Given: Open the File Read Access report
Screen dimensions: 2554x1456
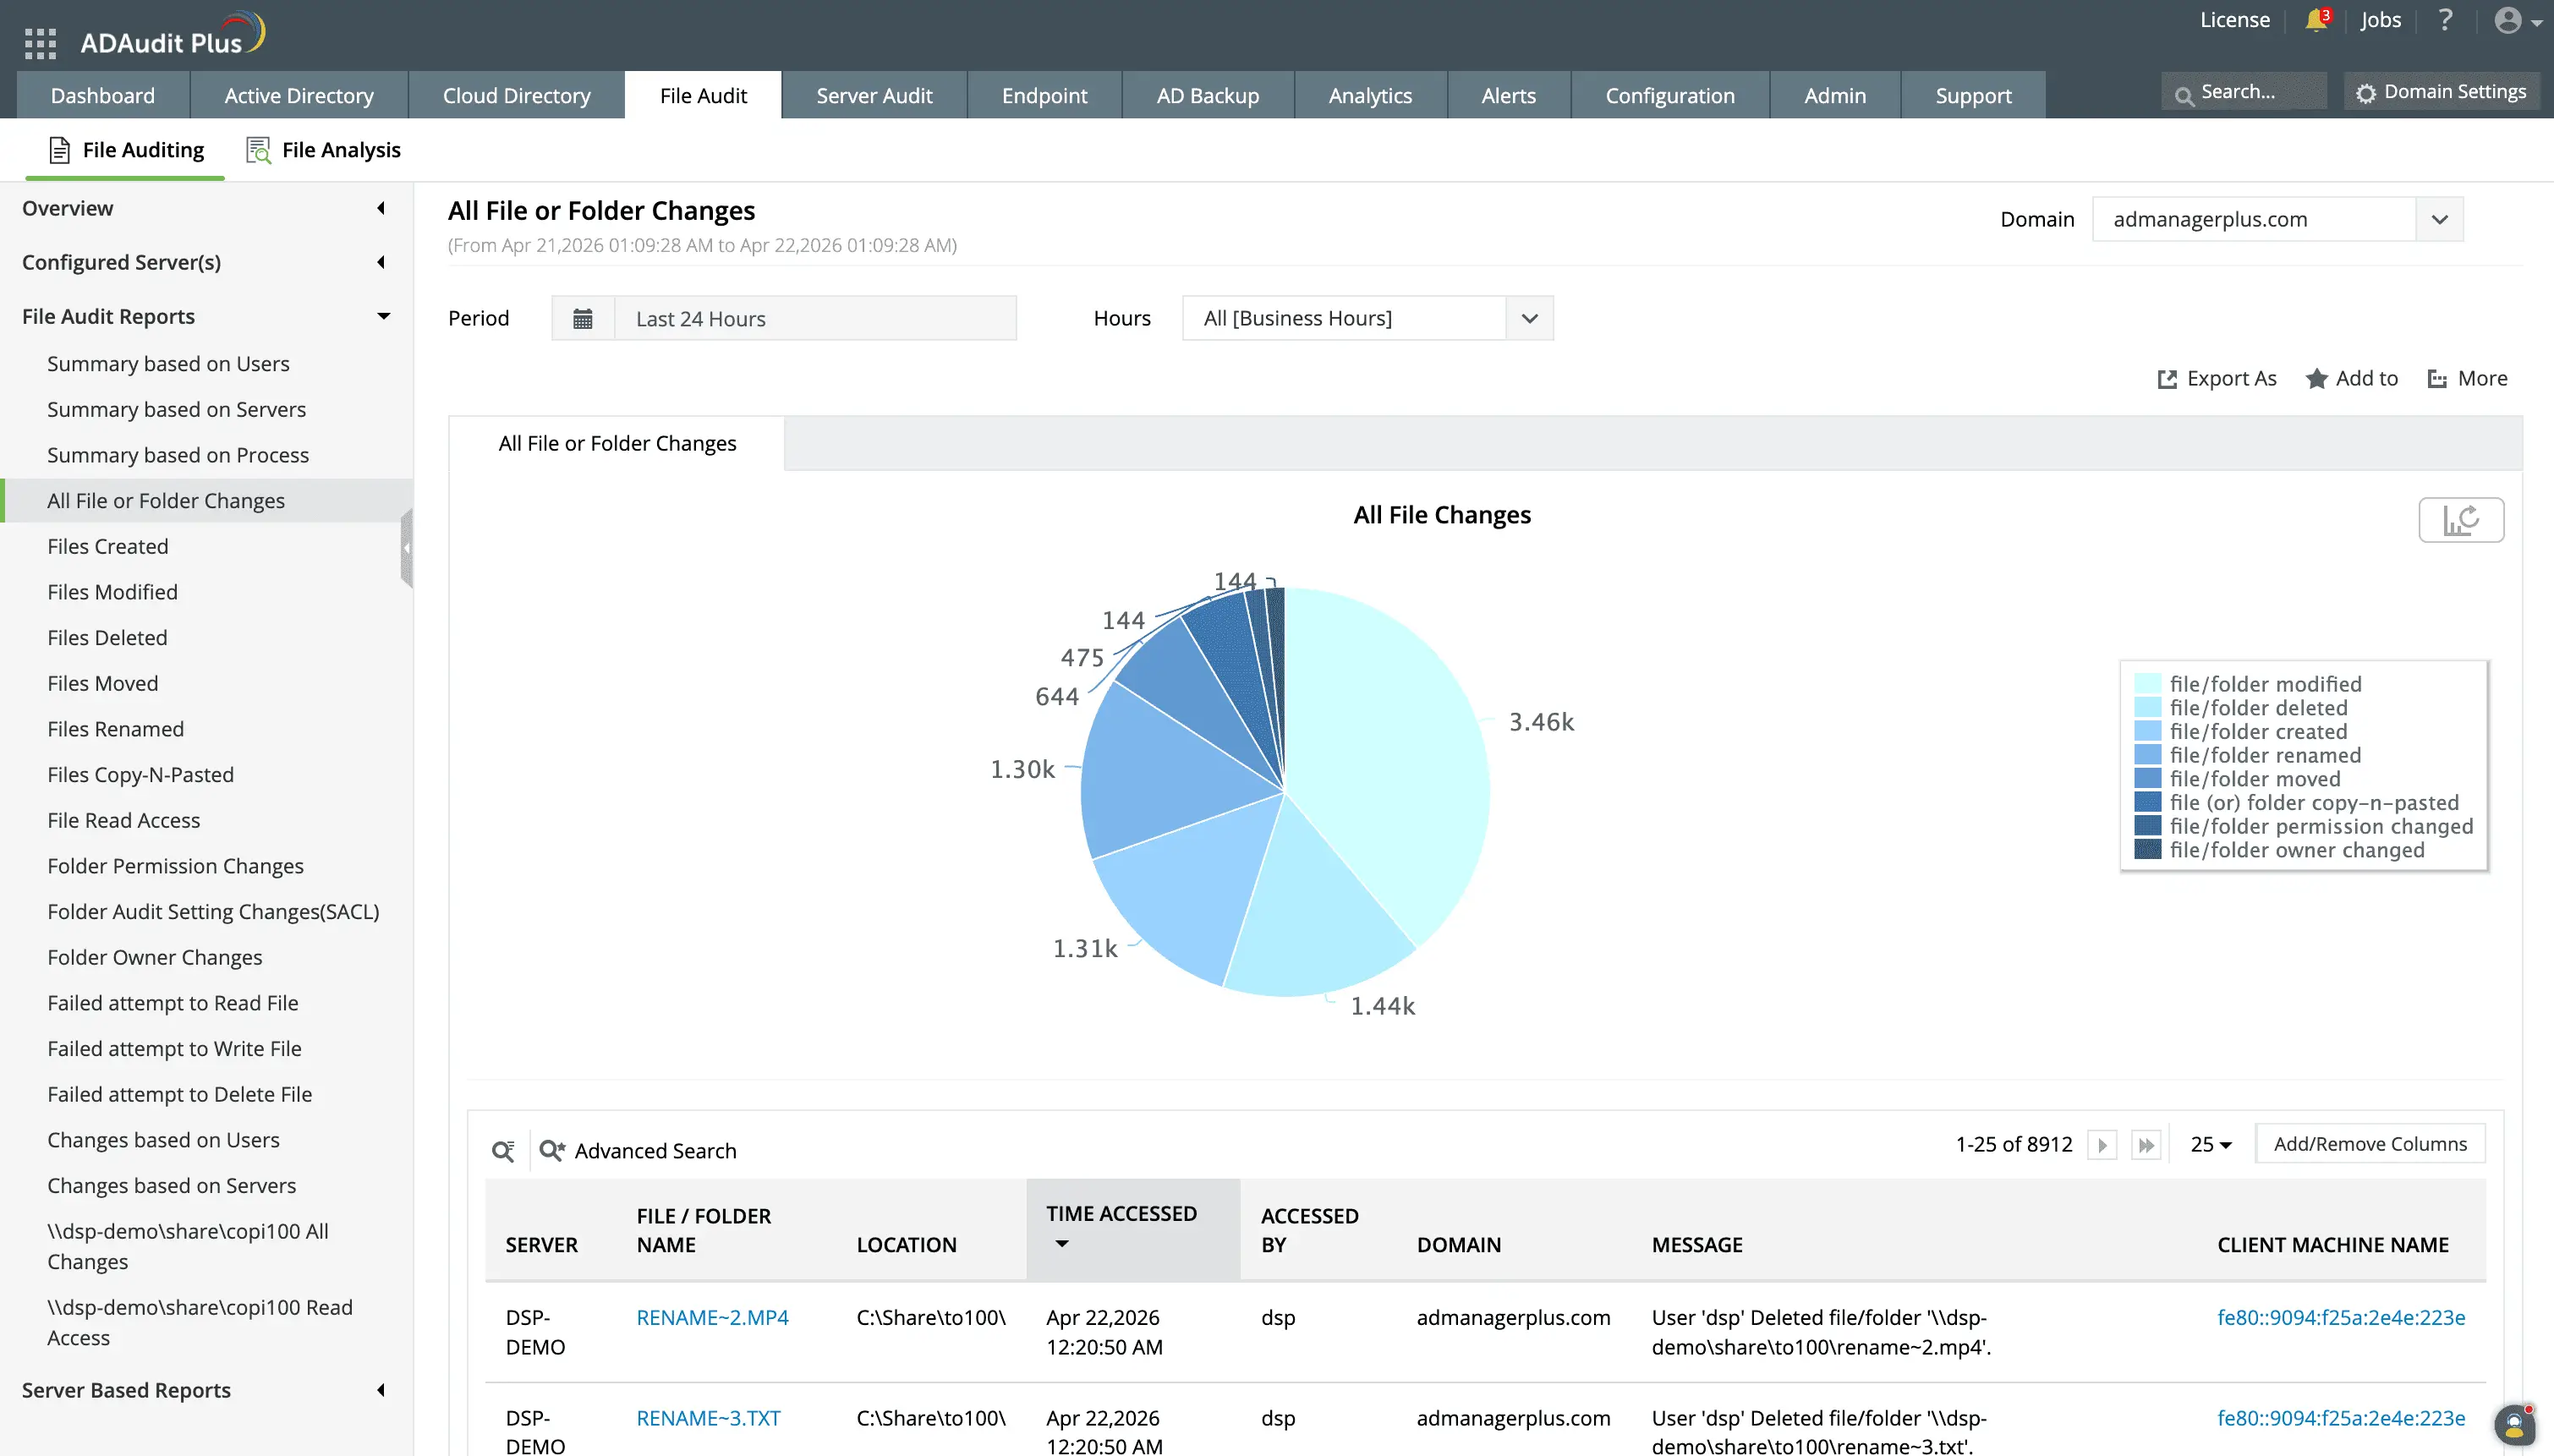Looking at the screenshot, I should 123,820.
